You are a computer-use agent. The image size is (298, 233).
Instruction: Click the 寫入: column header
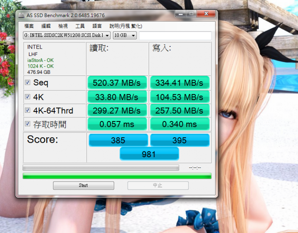(x=161, y=48)
